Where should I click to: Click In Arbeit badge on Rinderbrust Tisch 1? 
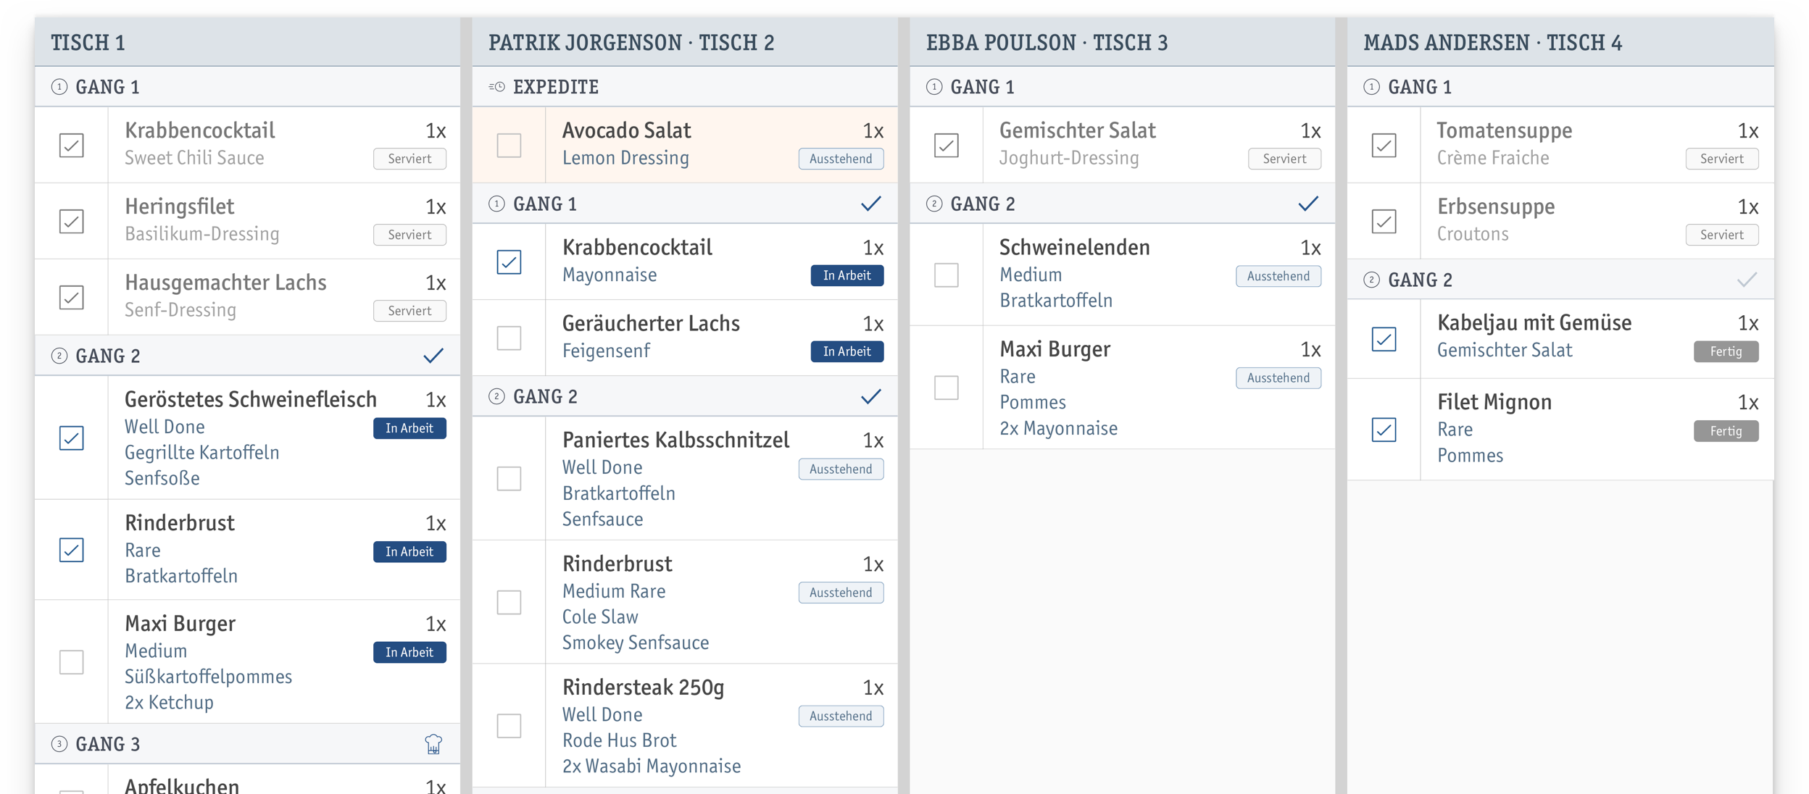pos(409,552)
